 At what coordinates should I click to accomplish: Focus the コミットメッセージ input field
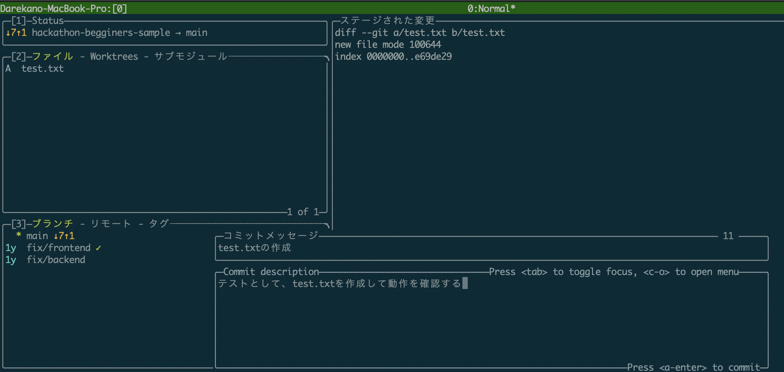click(x=492, y=248)
